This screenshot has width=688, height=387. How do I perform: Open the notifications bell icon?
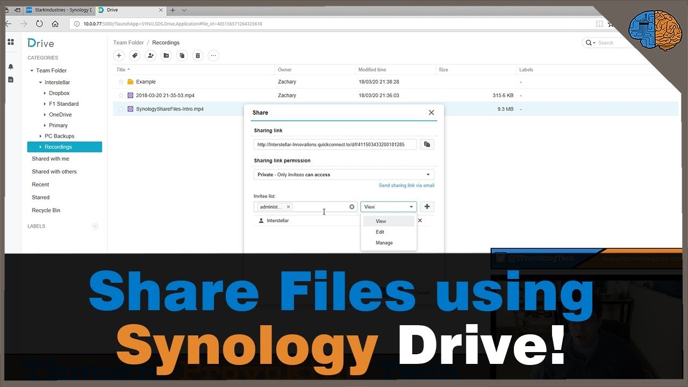click(x=11, y=67)
